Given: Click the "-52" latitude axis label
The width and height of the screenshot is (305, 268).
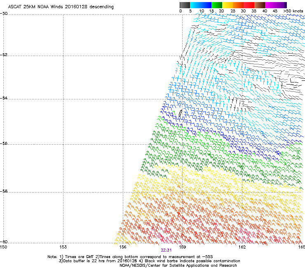Looking at the screenshot, I should pos(4,55).
